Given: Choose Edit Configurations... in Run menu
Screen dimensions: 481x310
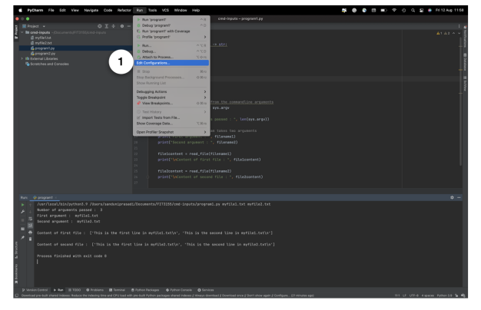Looking at the screenshot, I should 171,63.
